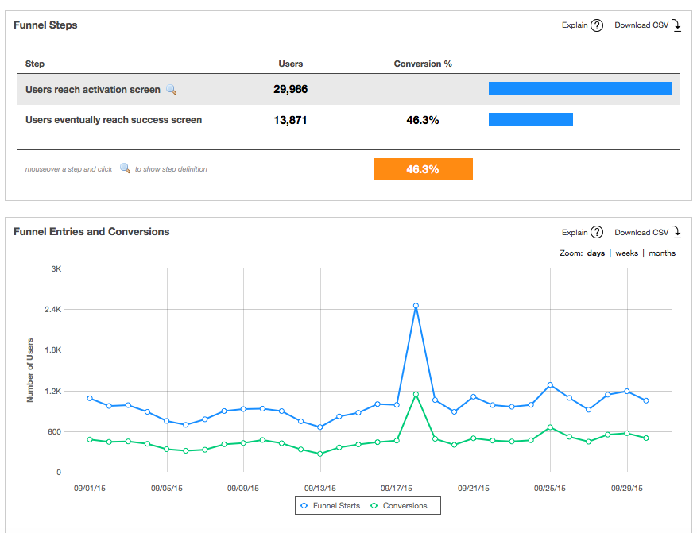
Task: Download CSV for Funnel Entries and Conversions
Action: [x=641, y=233]
